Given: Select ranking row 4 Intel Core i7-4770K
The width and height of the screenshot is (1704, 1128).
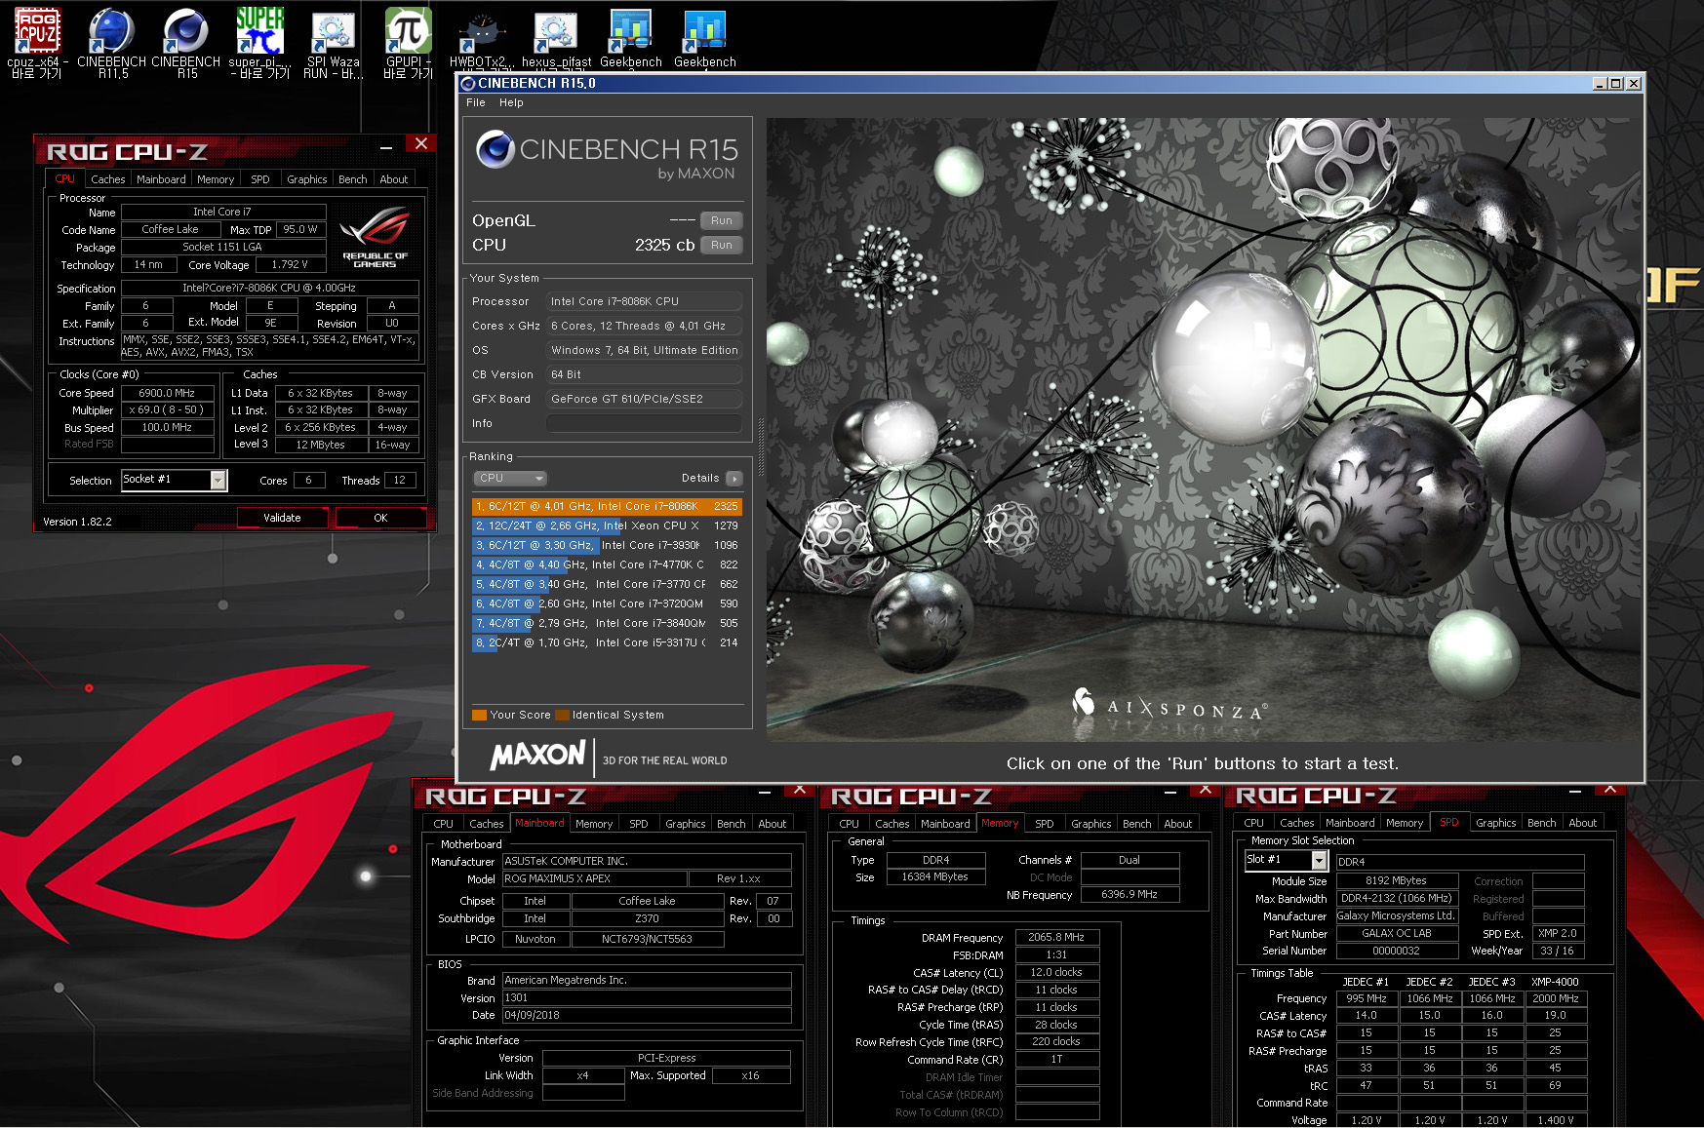Looking at the screenshot, I should coord(607,564).
